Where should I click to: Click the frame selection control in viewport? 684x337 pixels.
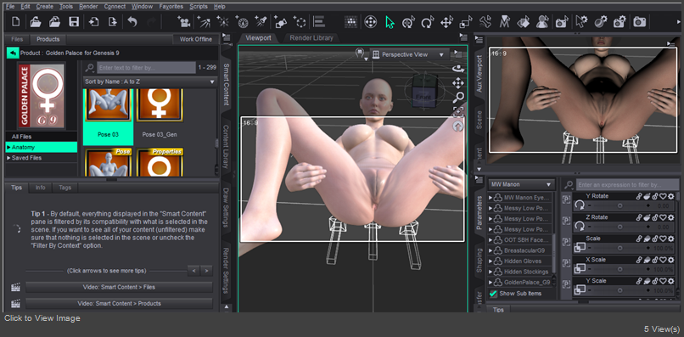458,112
